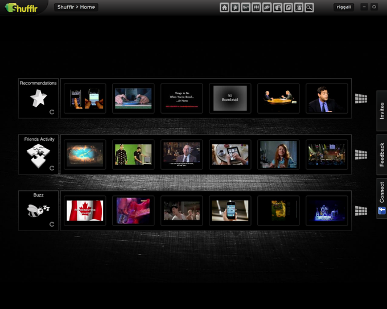This screenshot has height=309, width=387.
Task: Refresh the Recommendations row
Action: (x=52, y=112)
